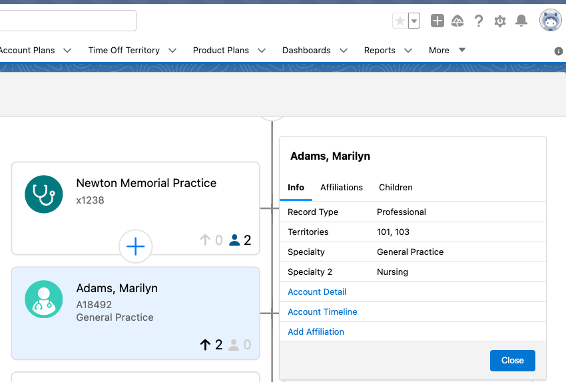Expand the Time Off Territory chevron

pyautogui.click(x=172, y=51)
